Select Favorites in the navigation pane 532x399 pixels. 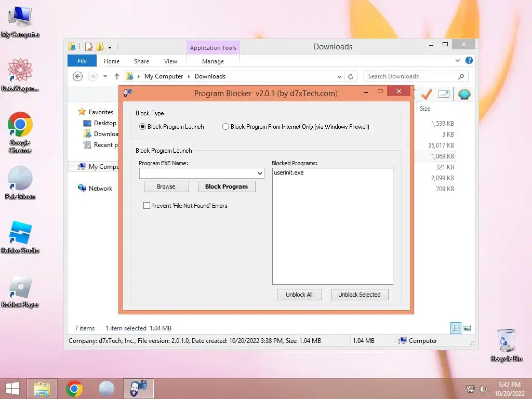(101, 112)
